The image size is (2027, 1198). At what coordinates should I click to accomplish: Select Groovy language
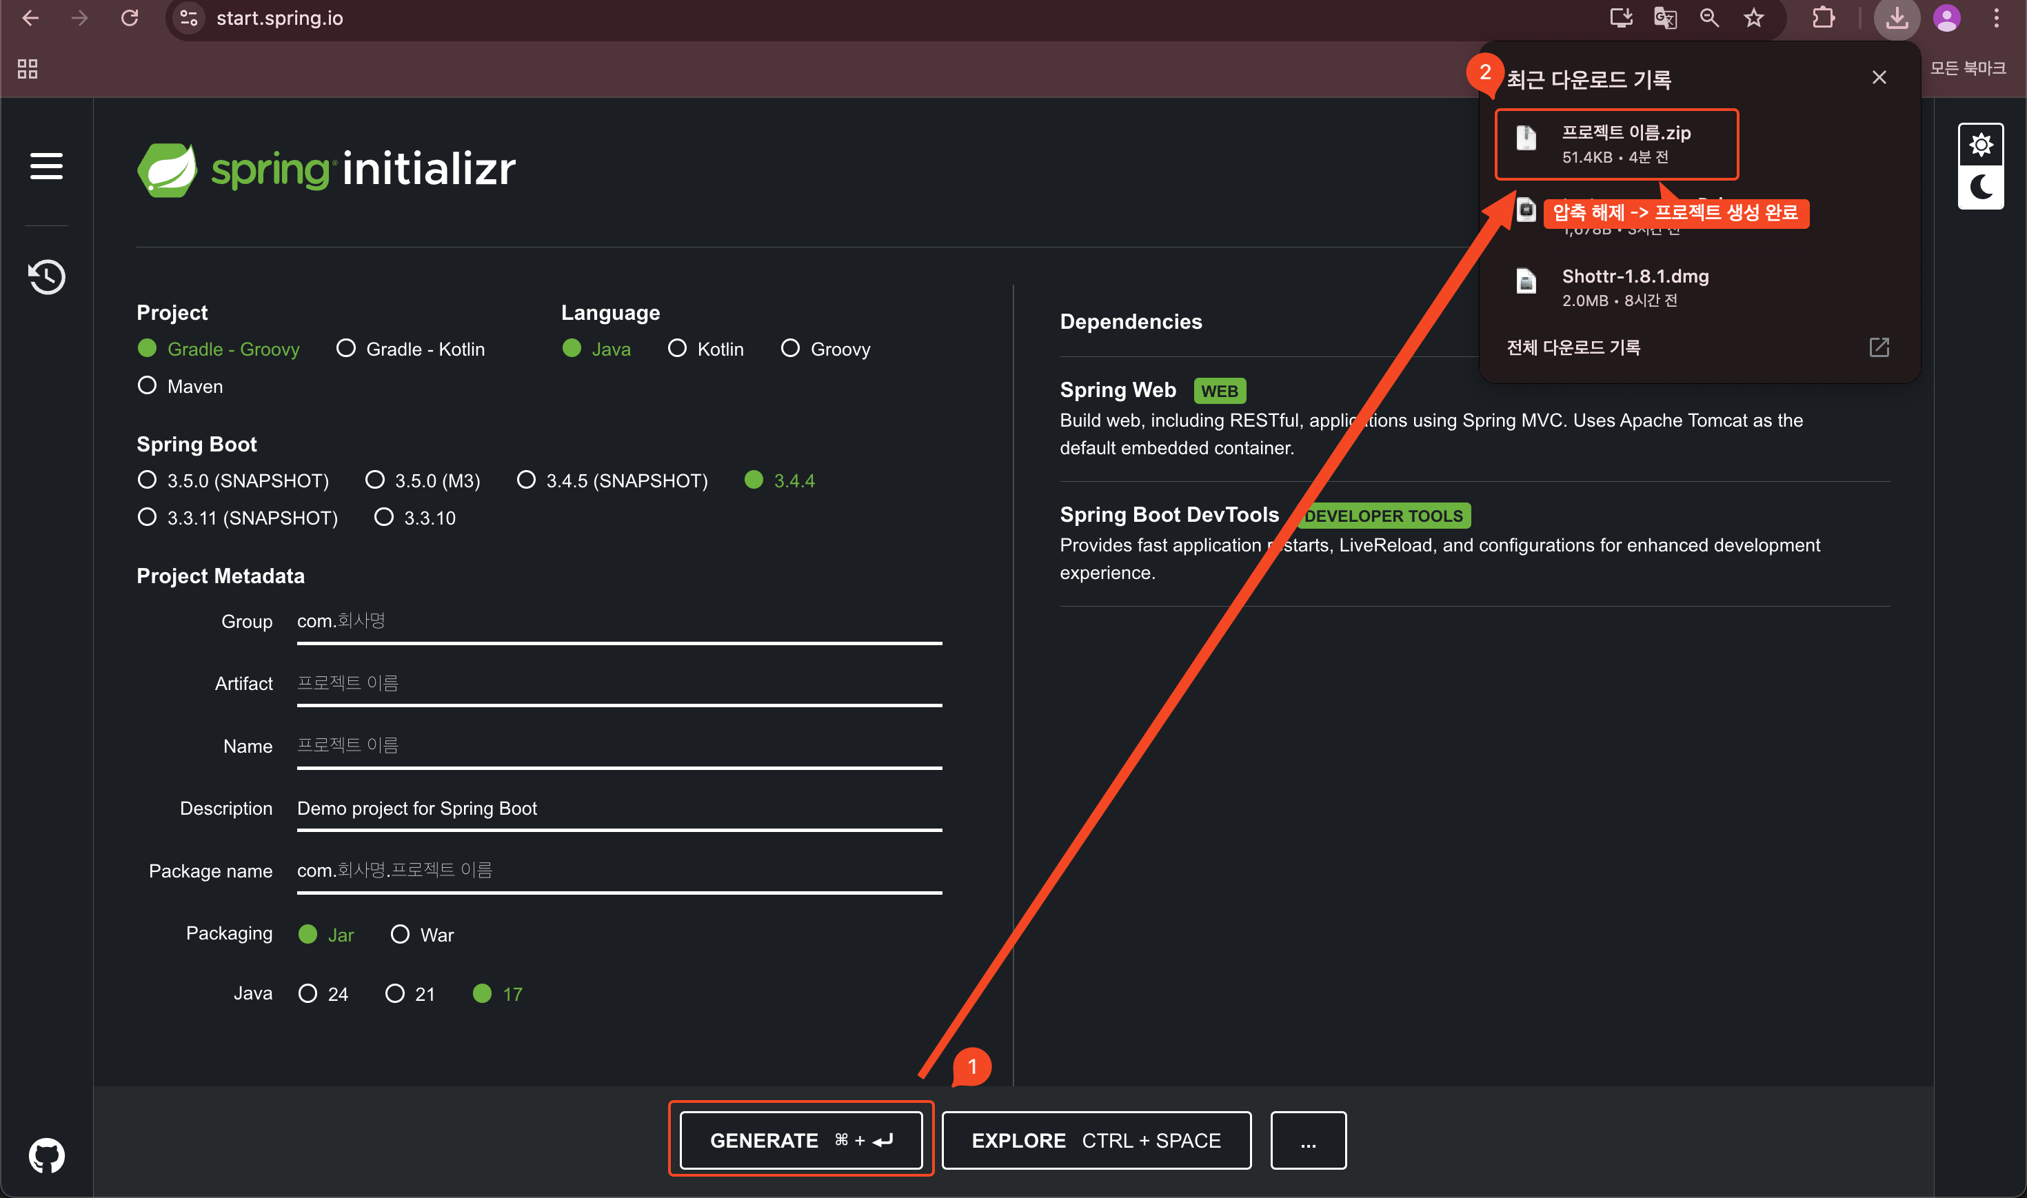(x=826, y=349)
